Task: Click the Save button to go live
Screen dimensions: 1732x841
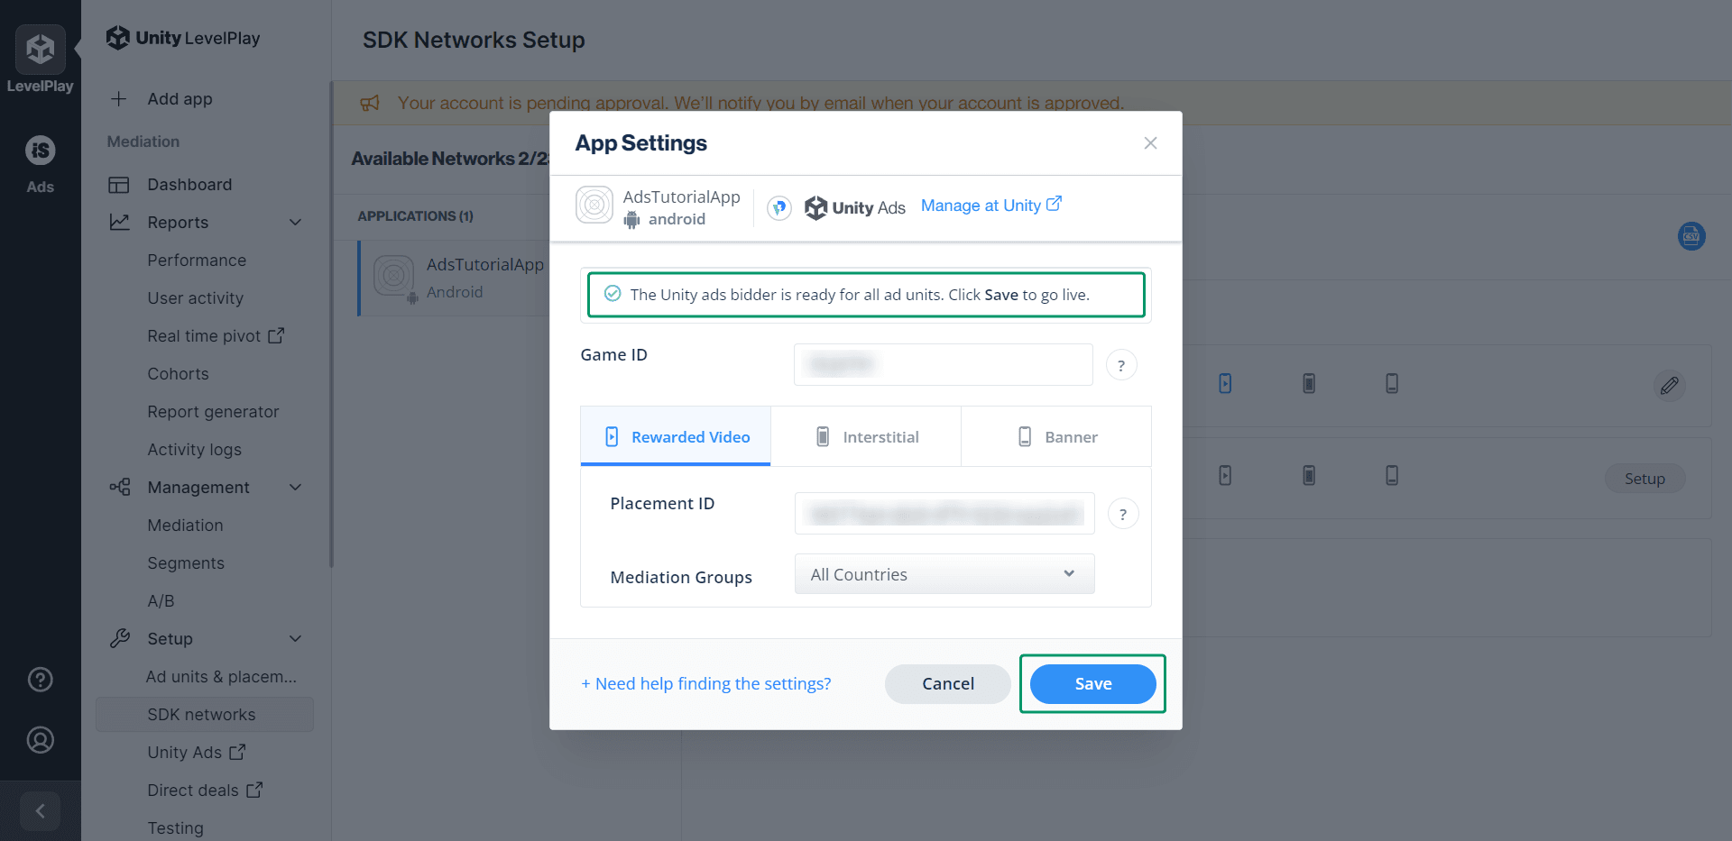Action: [1092, 683]
